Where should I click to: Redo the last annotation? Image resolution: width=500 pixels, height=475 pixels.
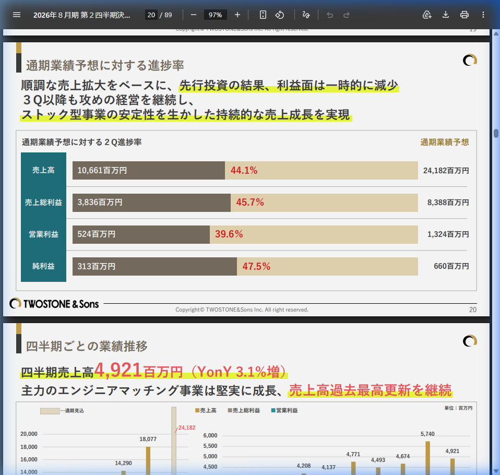click(346, 15)
